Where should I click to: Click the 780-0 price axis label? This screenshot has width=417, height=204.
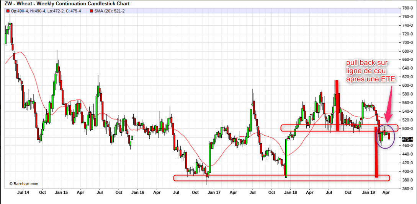[407, 8]
